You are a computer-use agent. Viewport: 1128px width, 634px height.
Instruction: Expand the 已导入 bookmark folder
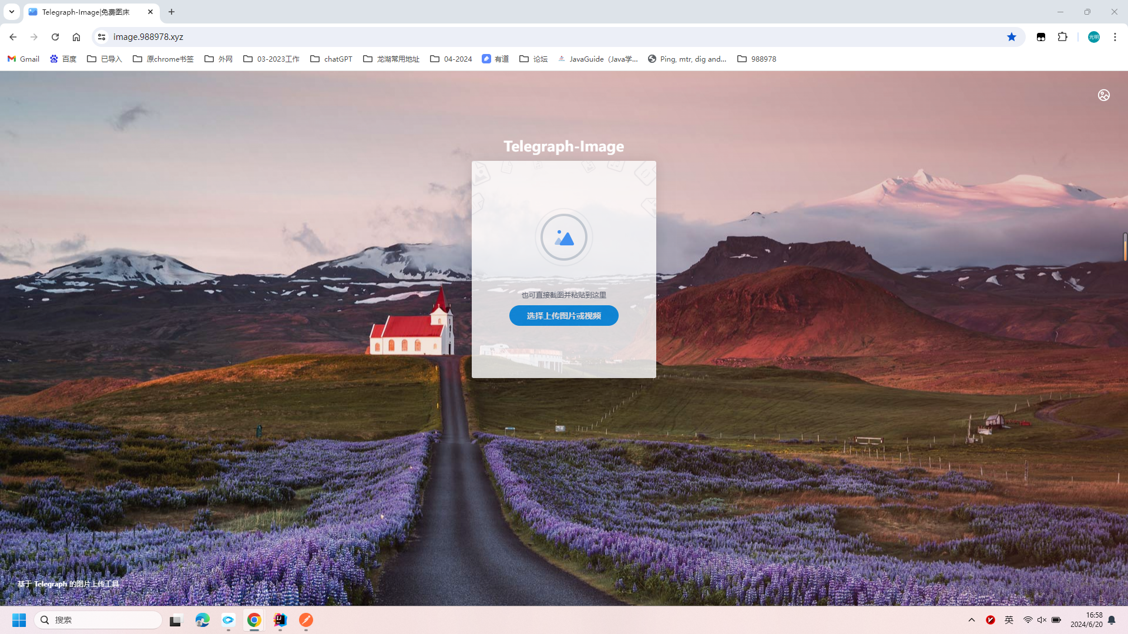click(x=105, y=59)
